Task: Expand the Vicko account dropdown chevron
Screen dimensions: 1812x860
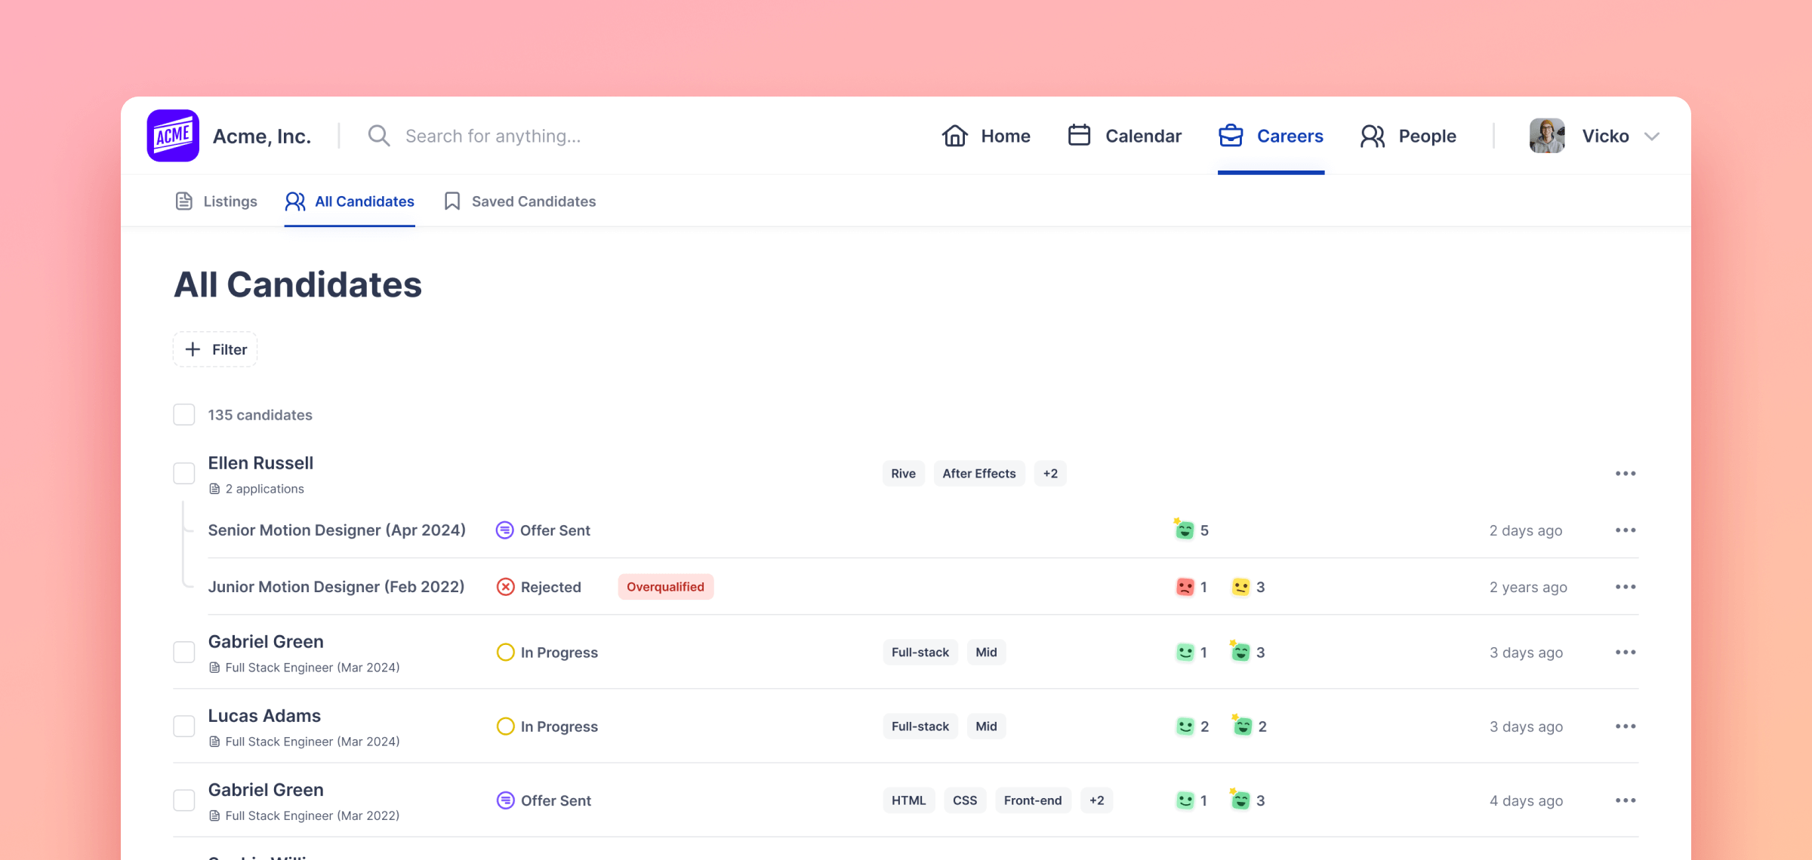Action: coord(1652,137)
